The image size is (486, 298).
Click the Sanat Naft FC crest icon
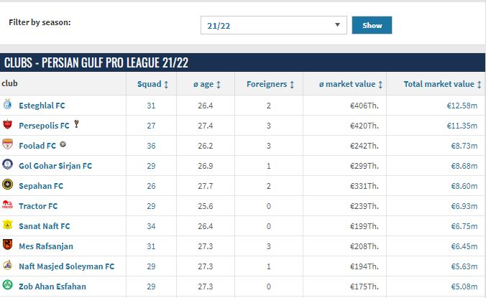[8, 226]
